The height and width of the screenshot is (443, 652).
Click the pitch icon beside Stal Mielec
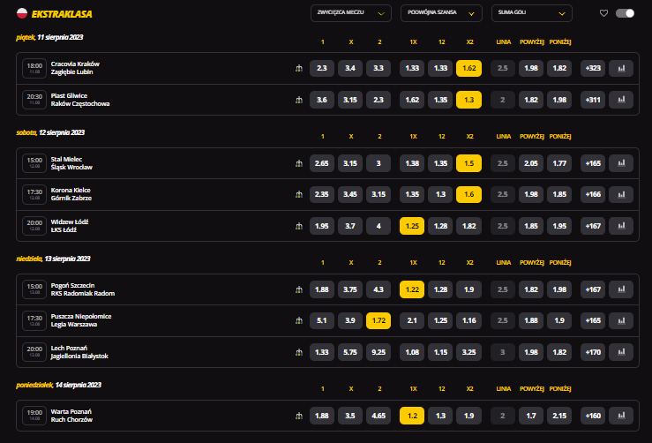[299, 163]
